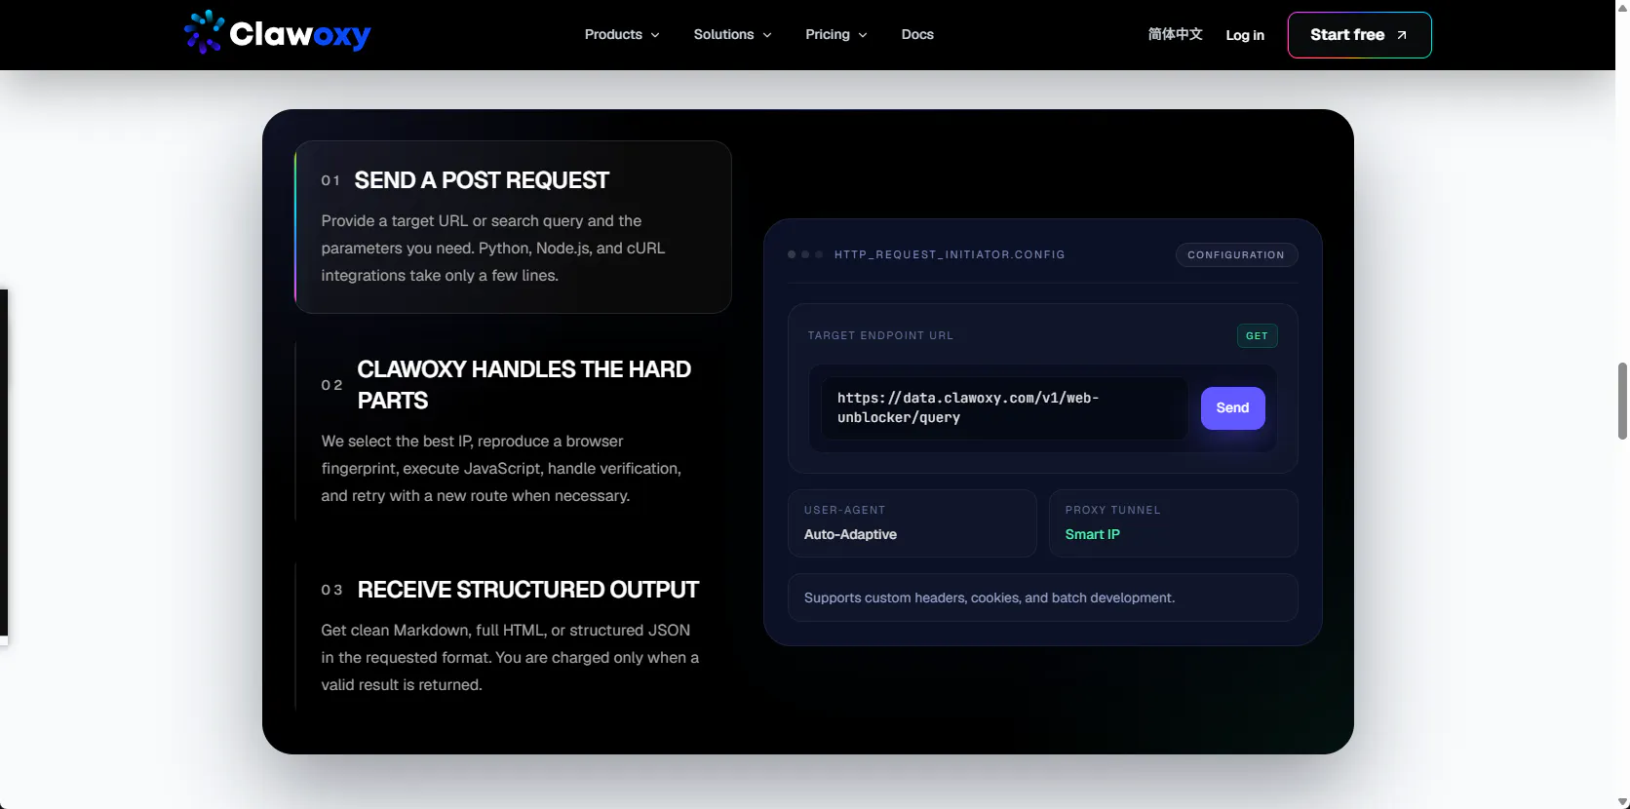
Task: Click the TARGET ENDPOINT URL label
Action: click(880, 336)
